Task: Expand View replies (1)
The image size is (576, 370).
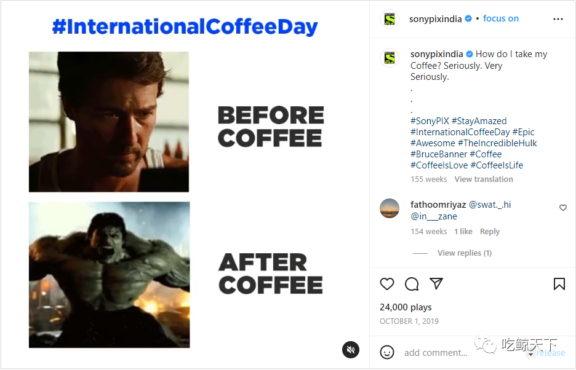Action: tap(465, 253)
